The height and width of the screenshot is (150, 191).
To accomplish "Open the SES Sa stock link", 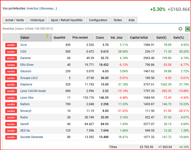I will (x=25, y=131).
